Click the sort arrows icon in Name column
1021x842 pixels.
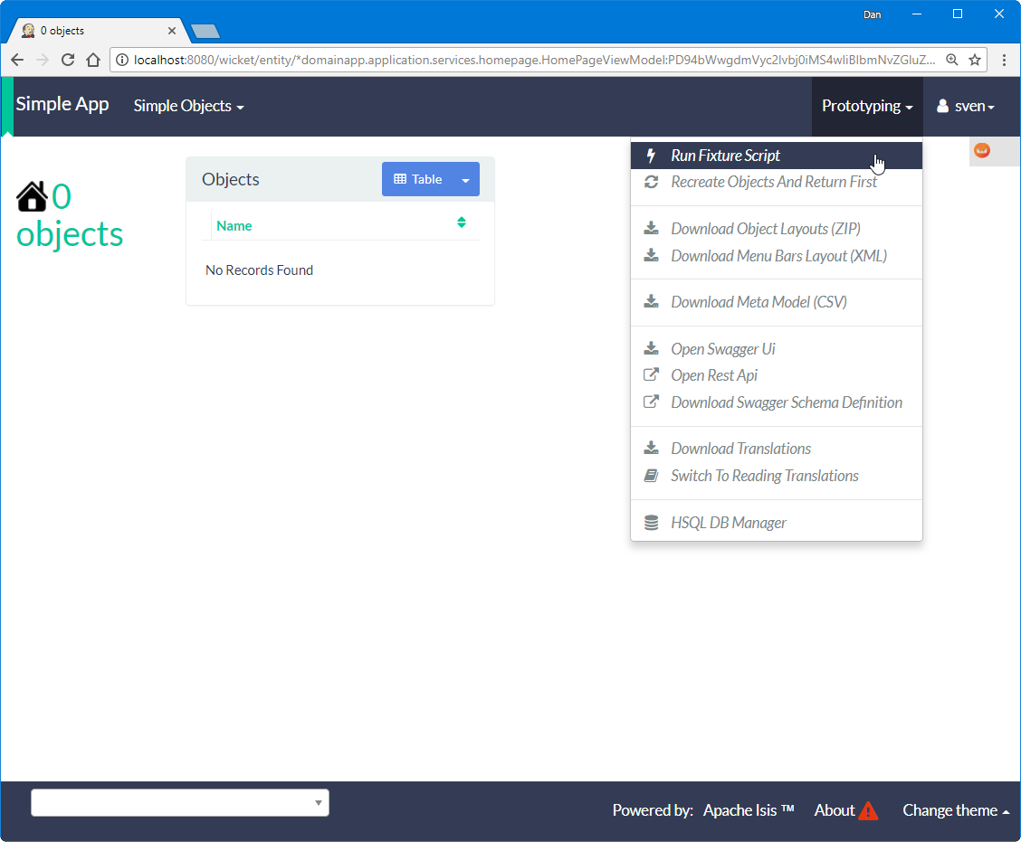tap(462, 222)
